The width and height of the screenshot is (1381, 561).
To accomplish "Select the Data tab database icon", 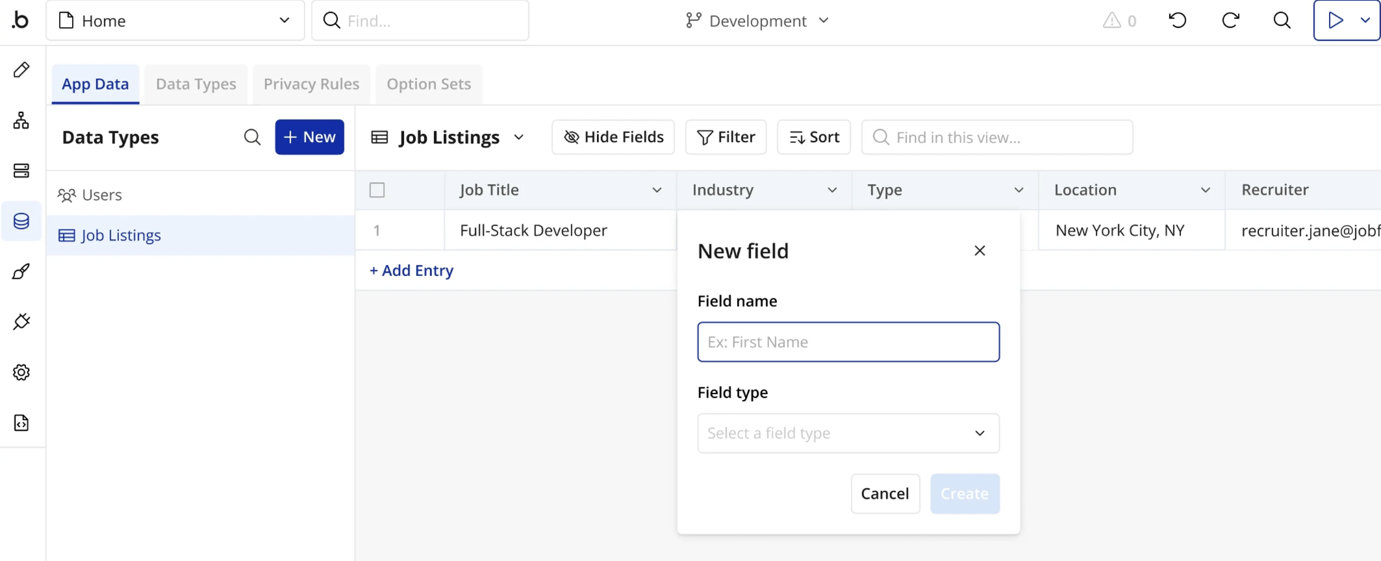I will click(21, 221).
